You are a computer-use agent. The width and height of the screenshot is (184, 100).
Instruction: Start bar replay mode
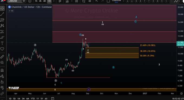[x=90, y=1]
